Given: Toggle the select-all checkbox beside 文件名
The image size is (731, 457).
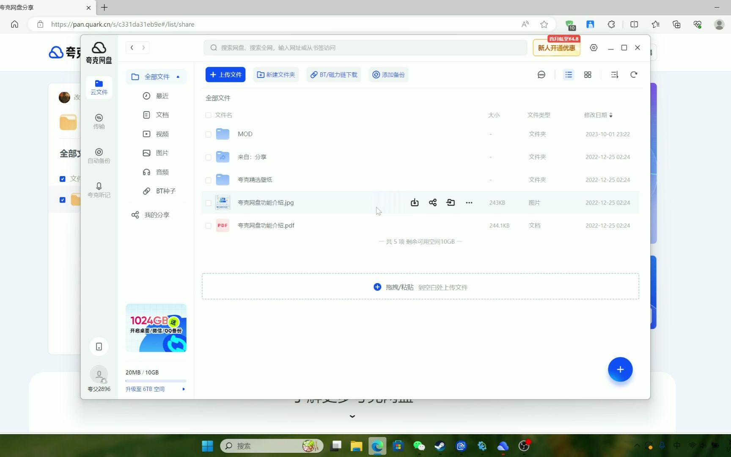Looking at the screenshot, I should pyautogui.click(x=208, y=115).
